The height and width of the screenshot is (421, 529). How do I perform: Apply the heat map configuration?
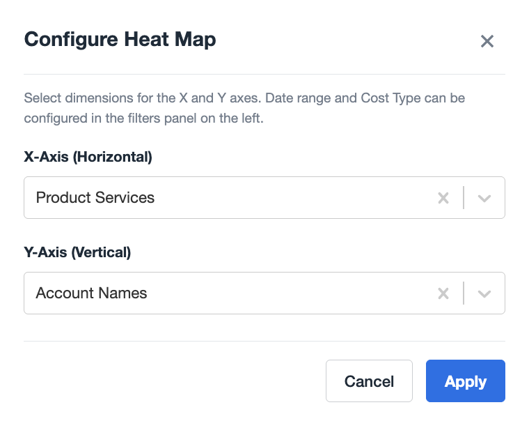465,381
